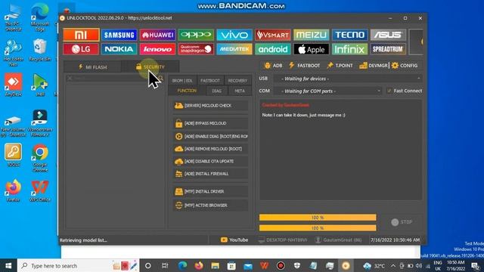
Task: Open Device Manager via DEVMGR
Action: click(373, 66)
